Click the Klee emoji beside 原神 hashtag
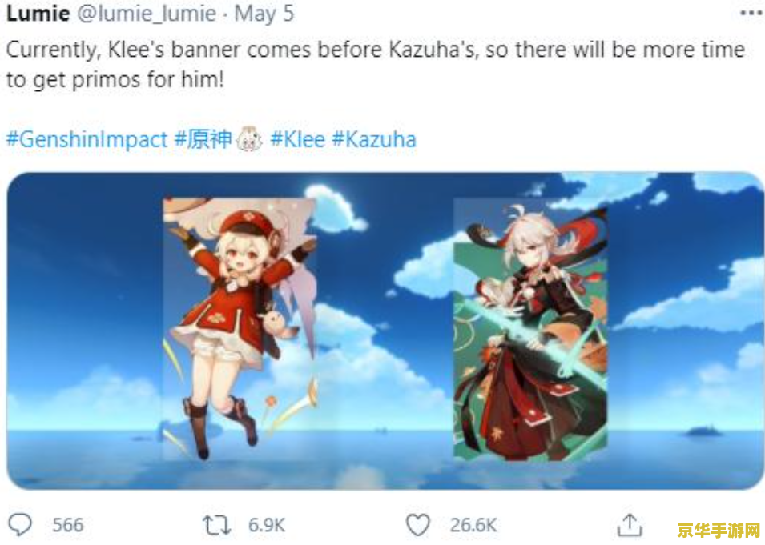The image size is (765, 545). pos(249,139)
